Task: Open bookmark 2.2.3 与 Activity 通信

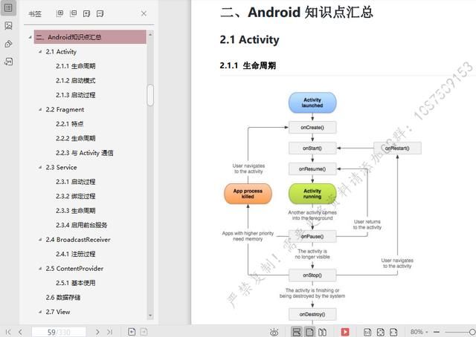Action: (84, 153)
